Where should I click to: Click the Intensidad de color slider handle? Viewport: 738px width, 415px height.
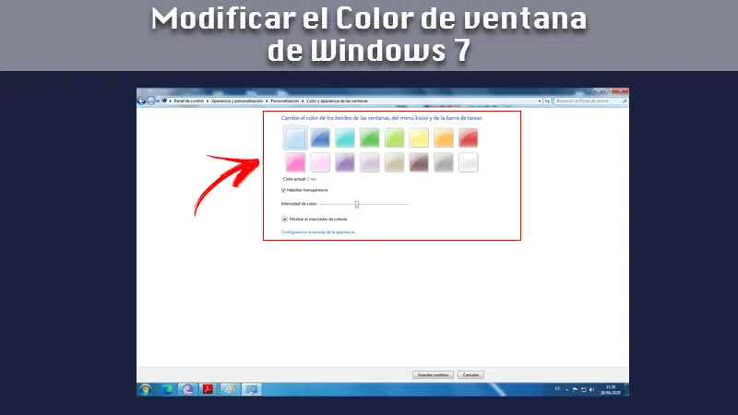click(x=357, y=204)
